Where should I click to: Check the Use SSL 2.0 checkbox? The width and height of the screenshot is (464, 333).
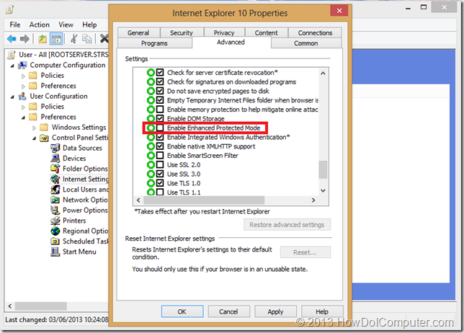[160, 164]
